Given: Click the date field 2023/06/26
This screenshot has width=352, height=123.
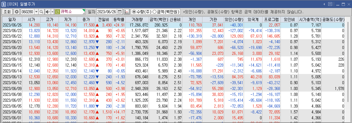Looking at the screenshot, I should [107, 12].
